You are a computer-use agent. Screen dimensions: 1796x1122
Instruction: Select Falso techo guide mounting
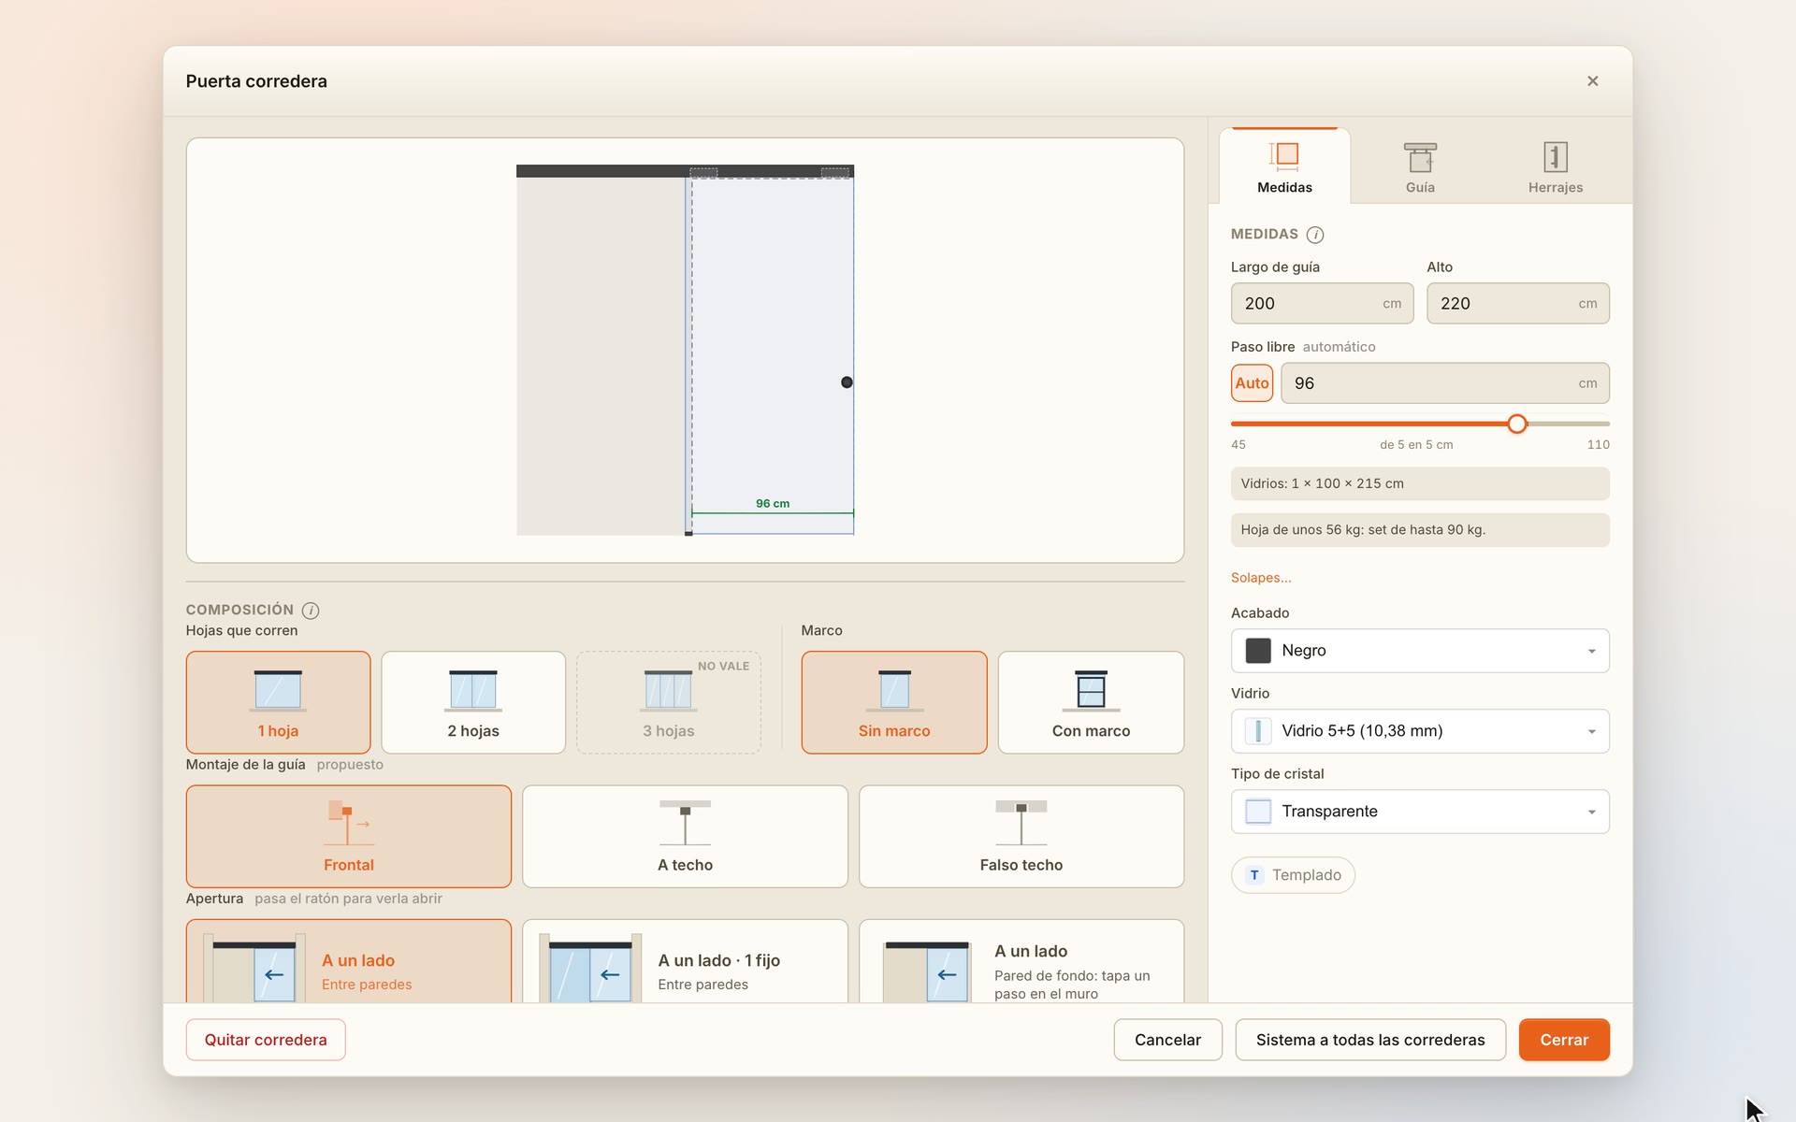[1021, 836]
